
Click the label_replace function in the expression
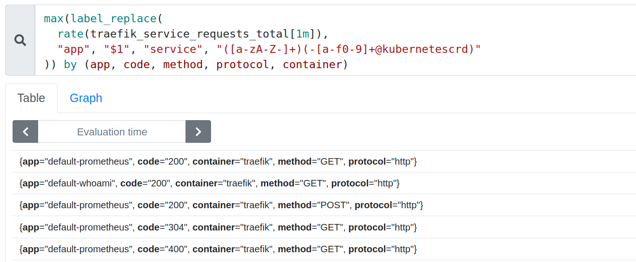[x=113, y=19]
